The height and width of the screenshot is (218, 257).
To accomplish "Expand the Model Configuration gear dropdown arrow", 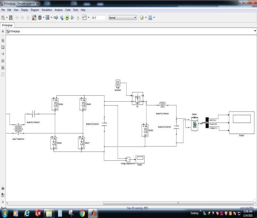I will (x=44, y=17).
